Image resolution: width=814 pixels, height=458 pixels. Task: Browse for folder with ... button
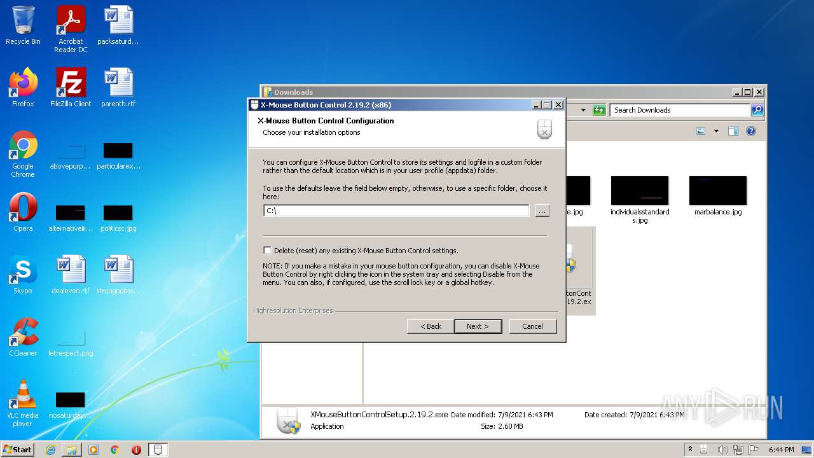click(542, 211)
